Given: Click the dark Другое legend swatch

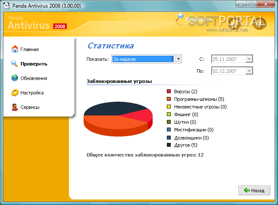Looking at the screenshot, I should [x=169, y=145].
